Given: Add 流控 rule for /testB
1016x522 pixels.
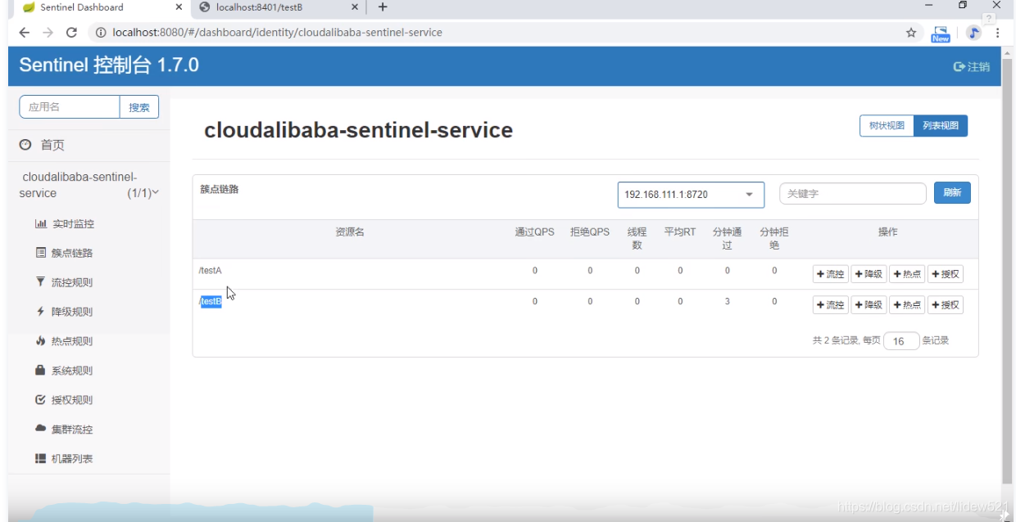Looking at the screenshot, I should pyautogui.click(x=831, y=304).
